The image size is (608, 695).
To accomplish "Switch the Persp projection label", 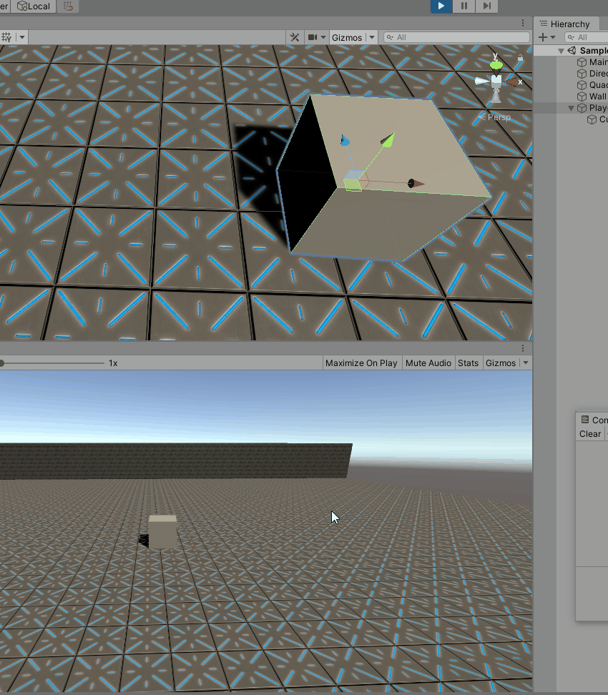I will [499, 117].
